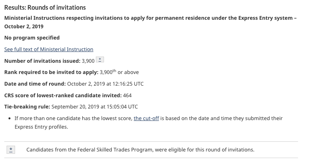Screen dimensions: 310x160
Task: Click the Federal Skilled Trades Program footnote text
Action: pos(140,150)
